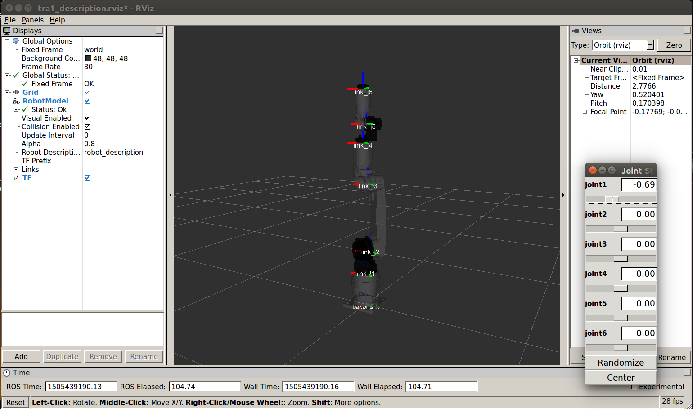Screen dimensions: 693x409
Task: Open the Panels menu
Action: [32, 20]
